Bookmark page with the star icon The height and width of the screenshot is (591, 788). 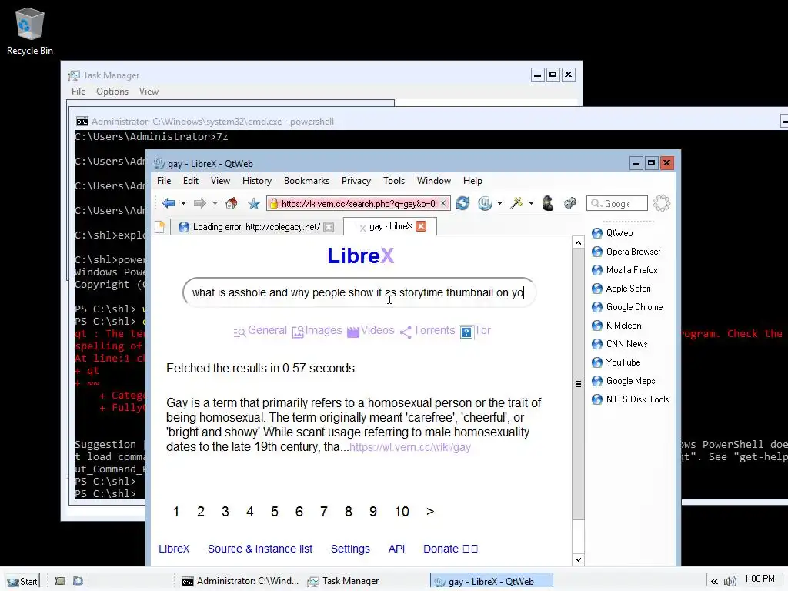pos(254,203)
